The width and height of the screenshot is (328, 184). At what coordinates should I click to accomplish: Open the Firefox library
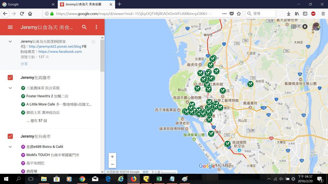(297, 13)
